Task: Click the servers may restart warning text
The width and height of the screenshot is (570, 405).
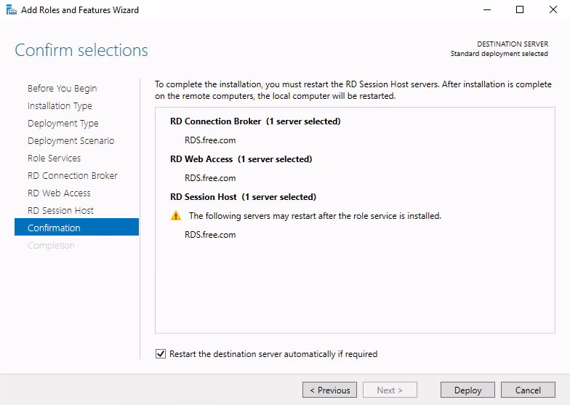Action: click(315, 215)
